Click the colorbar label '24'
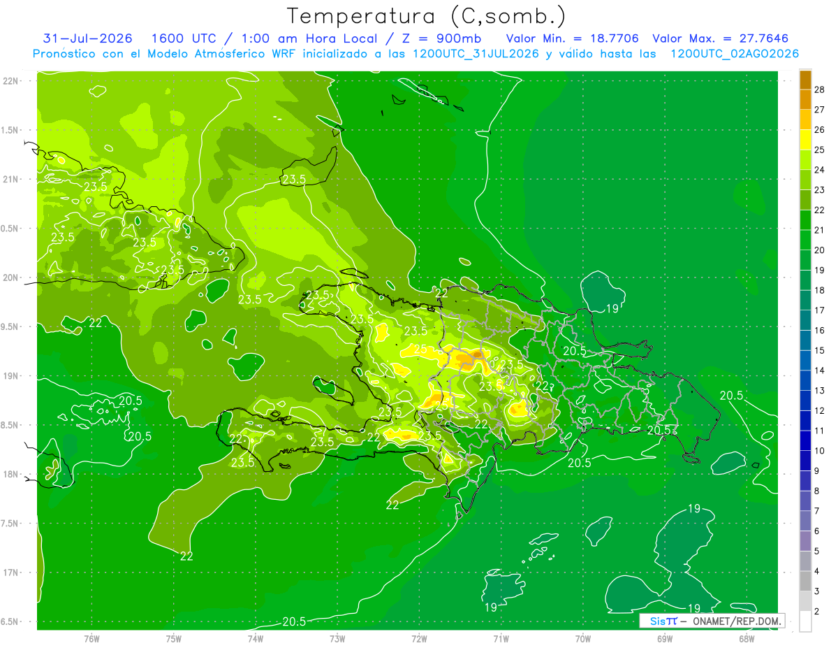This screenshot has width=838, height=648. (820, 170)
